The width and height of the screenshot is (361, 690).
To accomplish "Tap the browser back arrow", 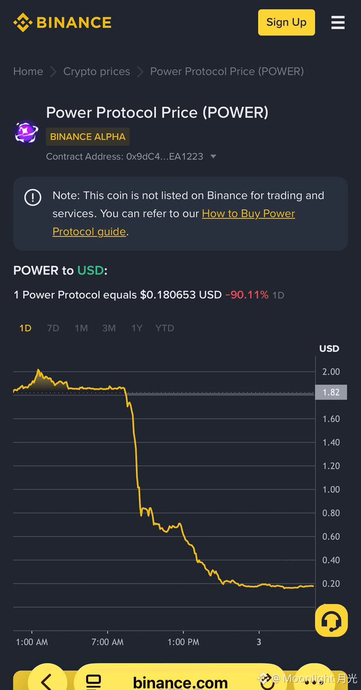I will (x=47, y=681).
